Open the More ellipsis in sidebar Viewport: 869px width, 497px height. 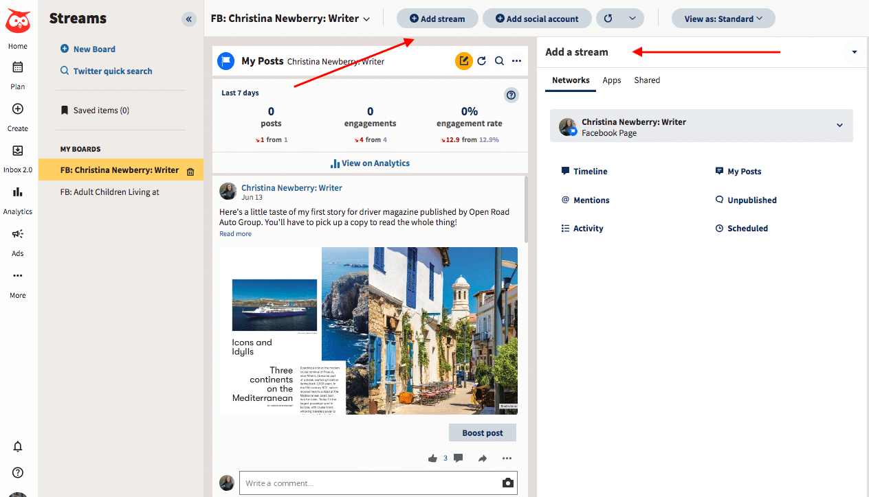[18, 276]
